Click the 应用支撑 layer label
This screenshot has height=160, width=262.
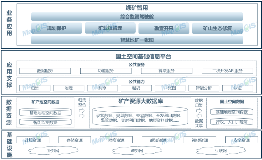tap(9, 75)
